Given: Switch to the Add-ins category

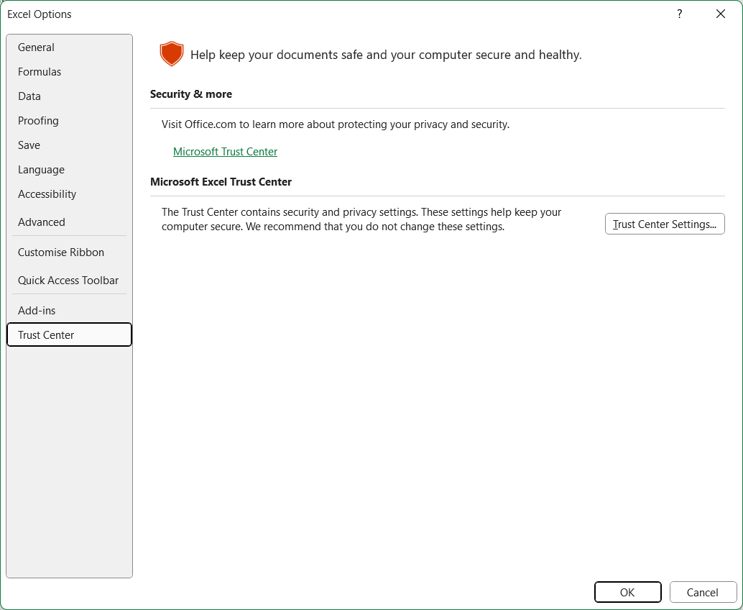Looking at the screenshot, I should (37, 311).
